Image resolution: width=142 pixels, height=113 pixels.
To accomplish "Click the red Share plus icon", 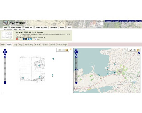I will (x=17, y=39).
